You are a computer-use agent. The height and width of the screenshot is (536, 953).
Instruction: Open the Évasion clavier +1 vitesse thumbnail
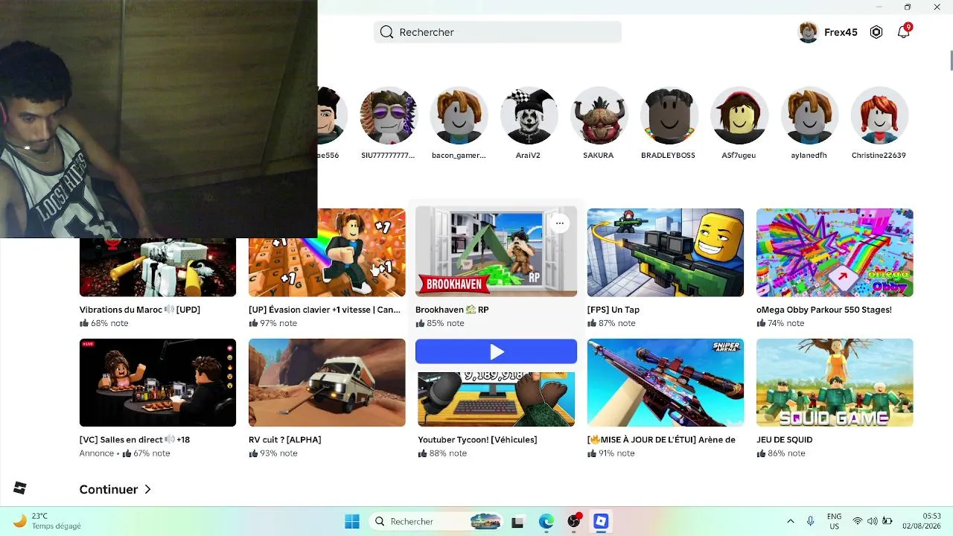[327, 252]
